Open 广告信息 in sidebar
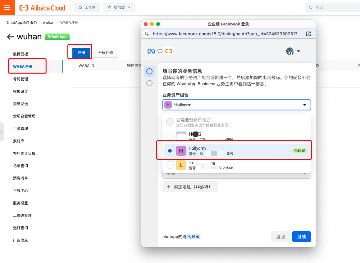Screen dimensions: 360x263 (x=21, y=240)
